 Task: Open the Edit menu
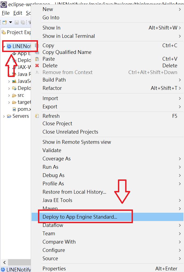click(18, 13)
